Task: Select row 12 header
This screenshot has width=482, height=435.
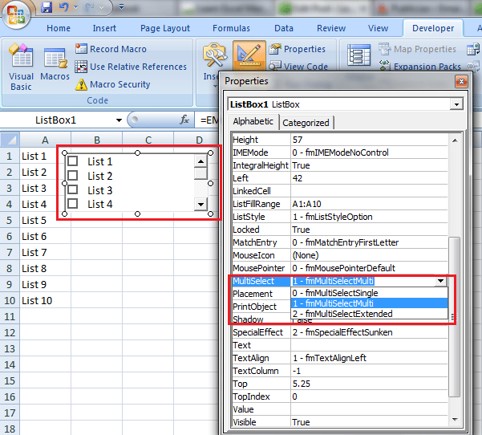Action: coord(10,332)
